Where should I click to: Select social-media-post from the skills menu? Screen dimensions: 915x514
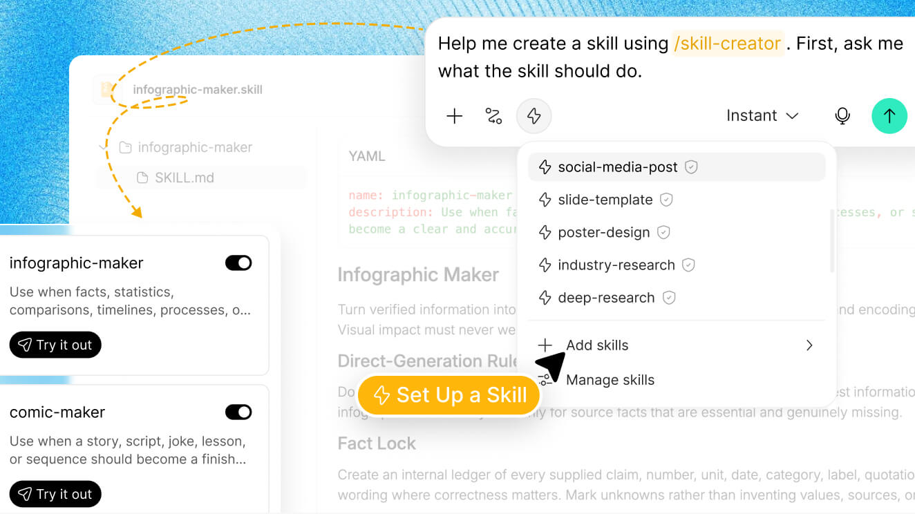(677, 167)
